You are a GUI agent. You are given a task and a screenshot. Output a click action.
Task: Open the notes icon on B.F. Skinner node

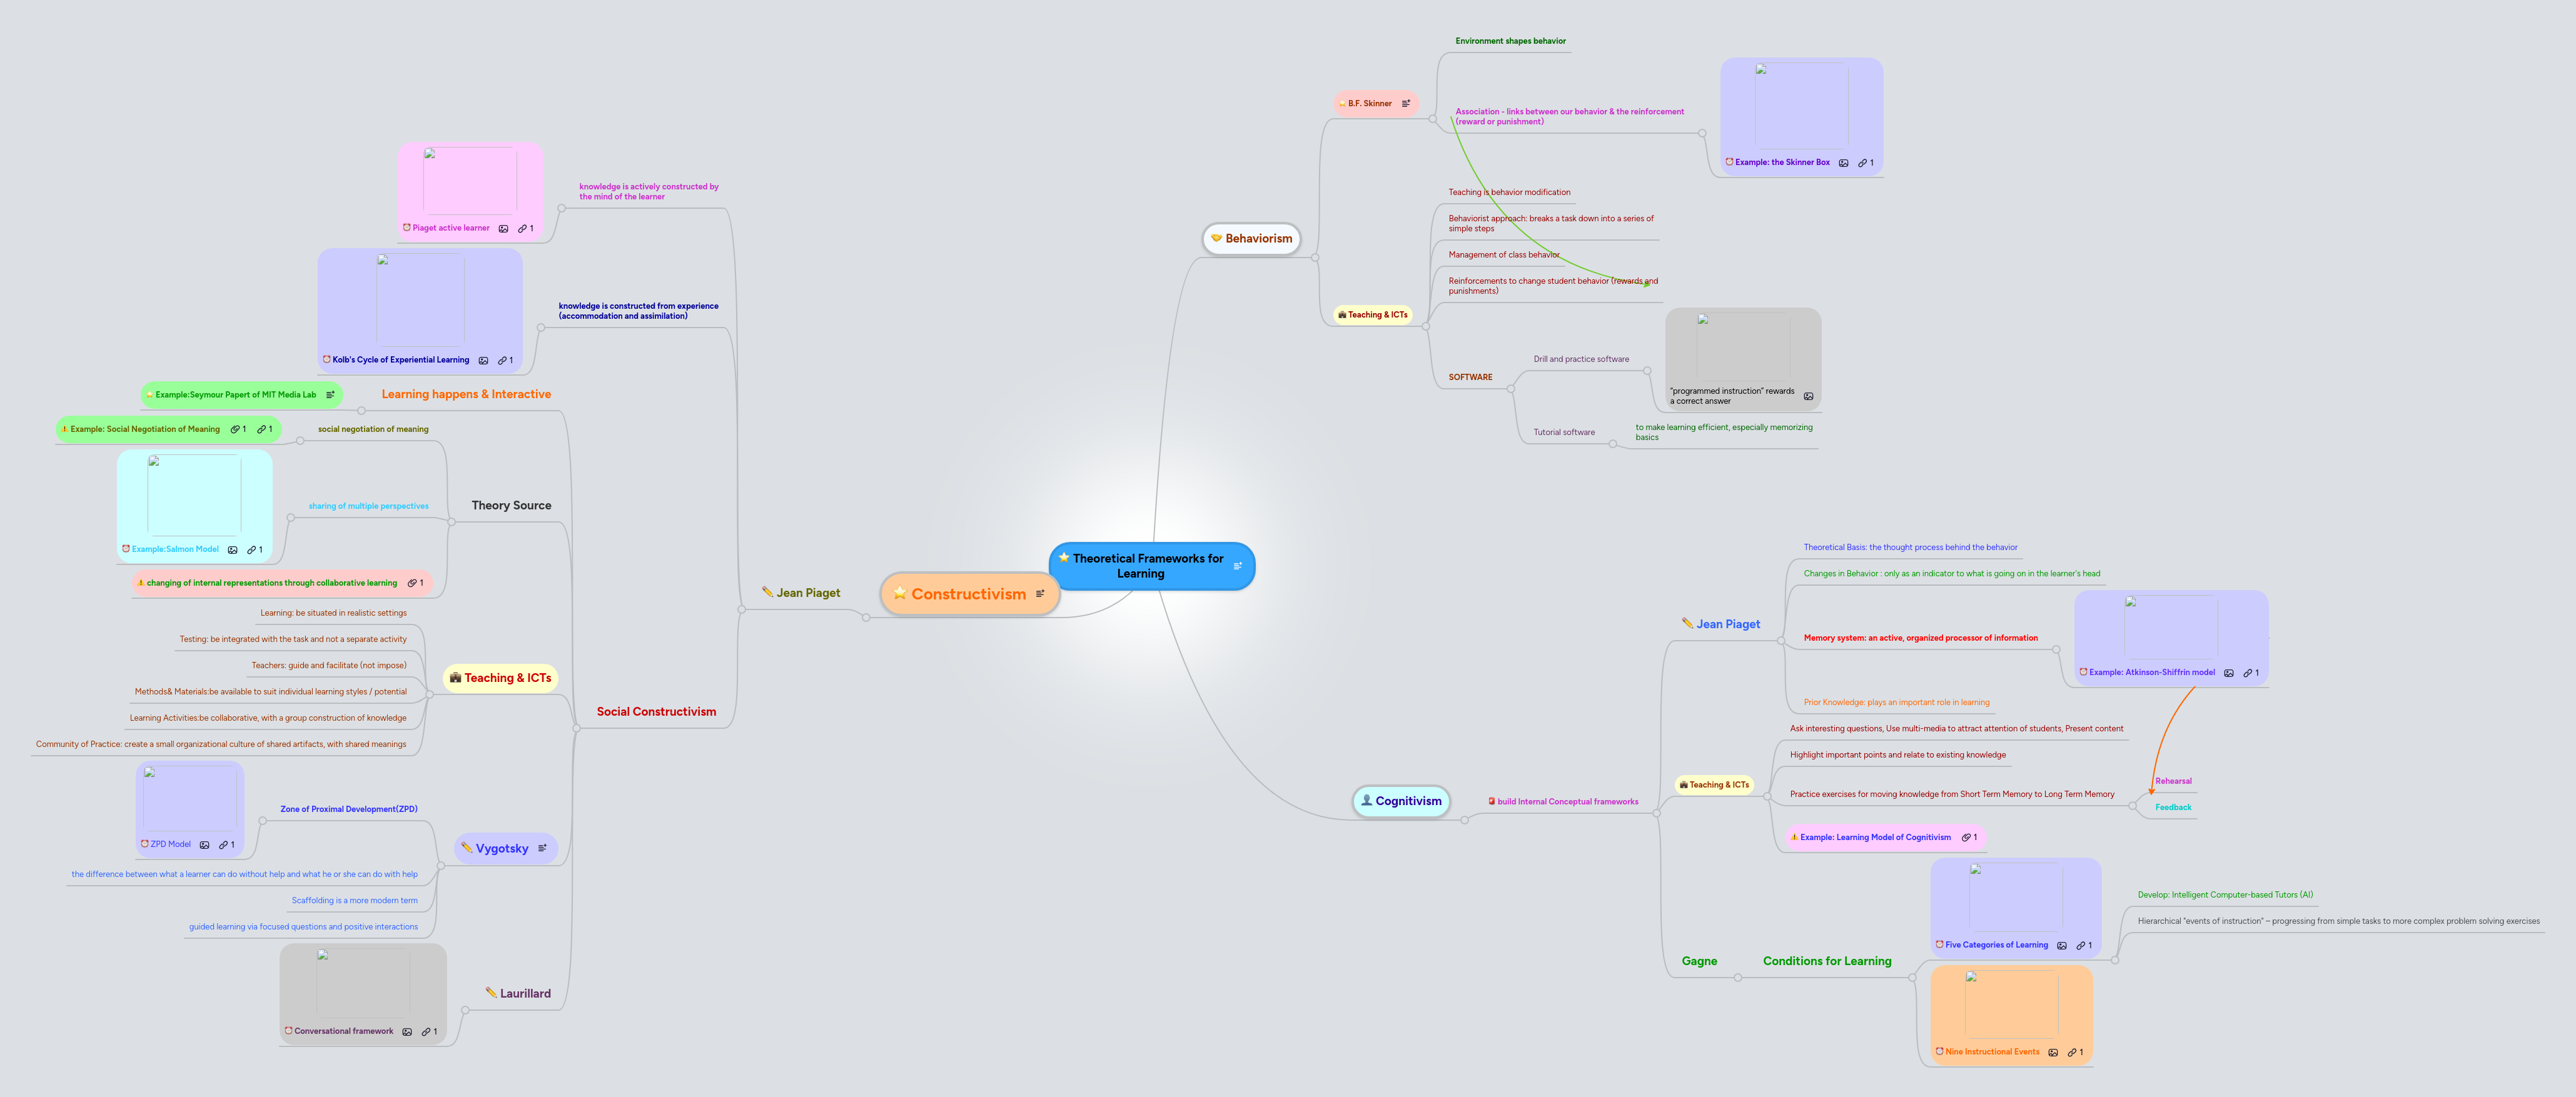(x=1407, y=103)
